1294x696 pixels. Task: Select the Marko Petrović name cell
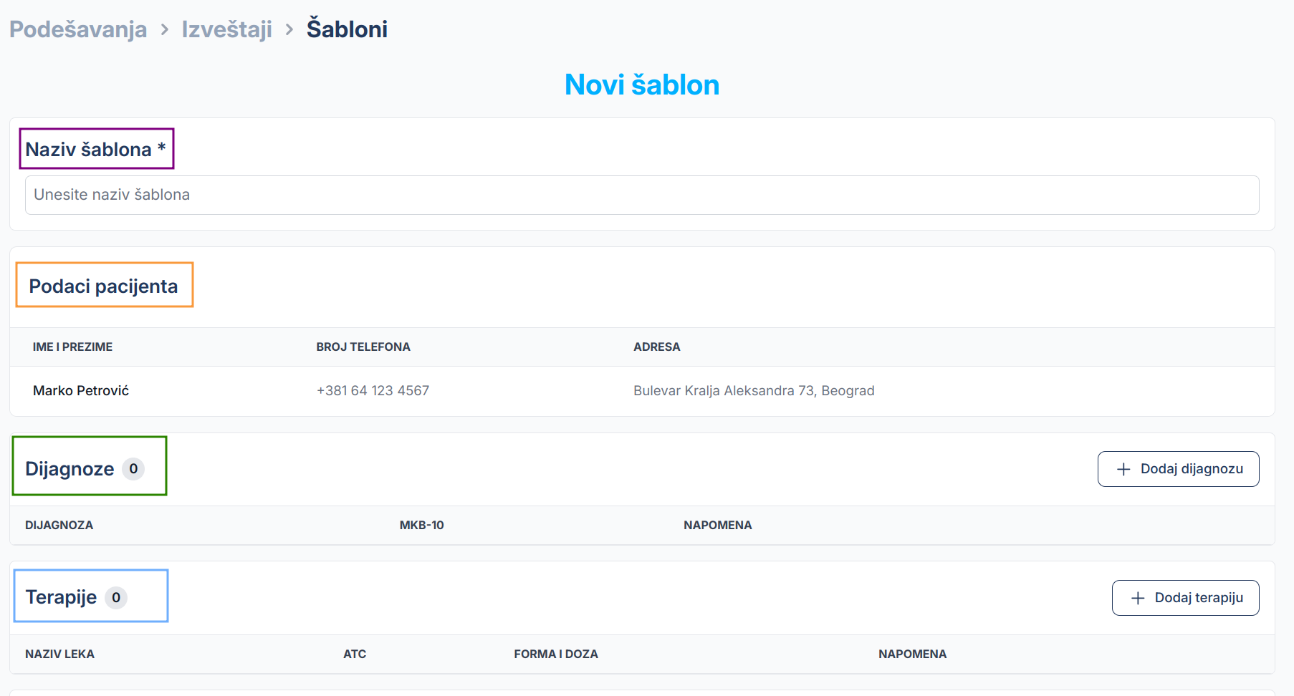(x=81, y=390)
